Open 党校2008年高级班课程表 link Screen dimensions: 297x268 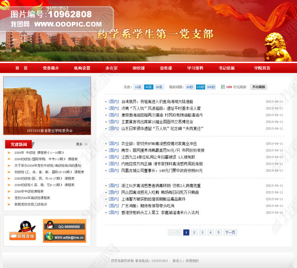point(32,198)
